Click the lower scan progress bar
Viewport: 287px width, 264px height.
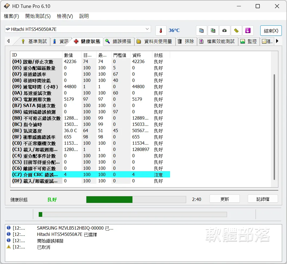point(133,214)
